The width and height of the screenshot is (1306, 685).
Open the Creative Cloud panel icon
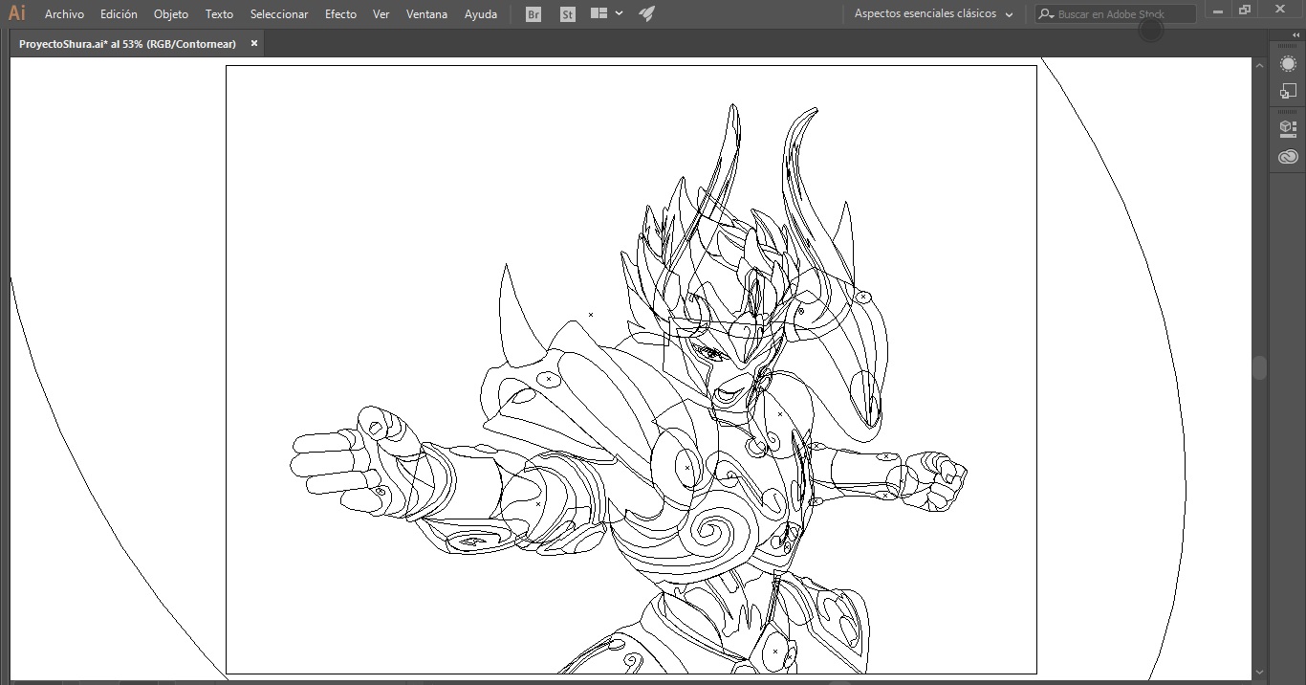click(x=1288, y=157)
